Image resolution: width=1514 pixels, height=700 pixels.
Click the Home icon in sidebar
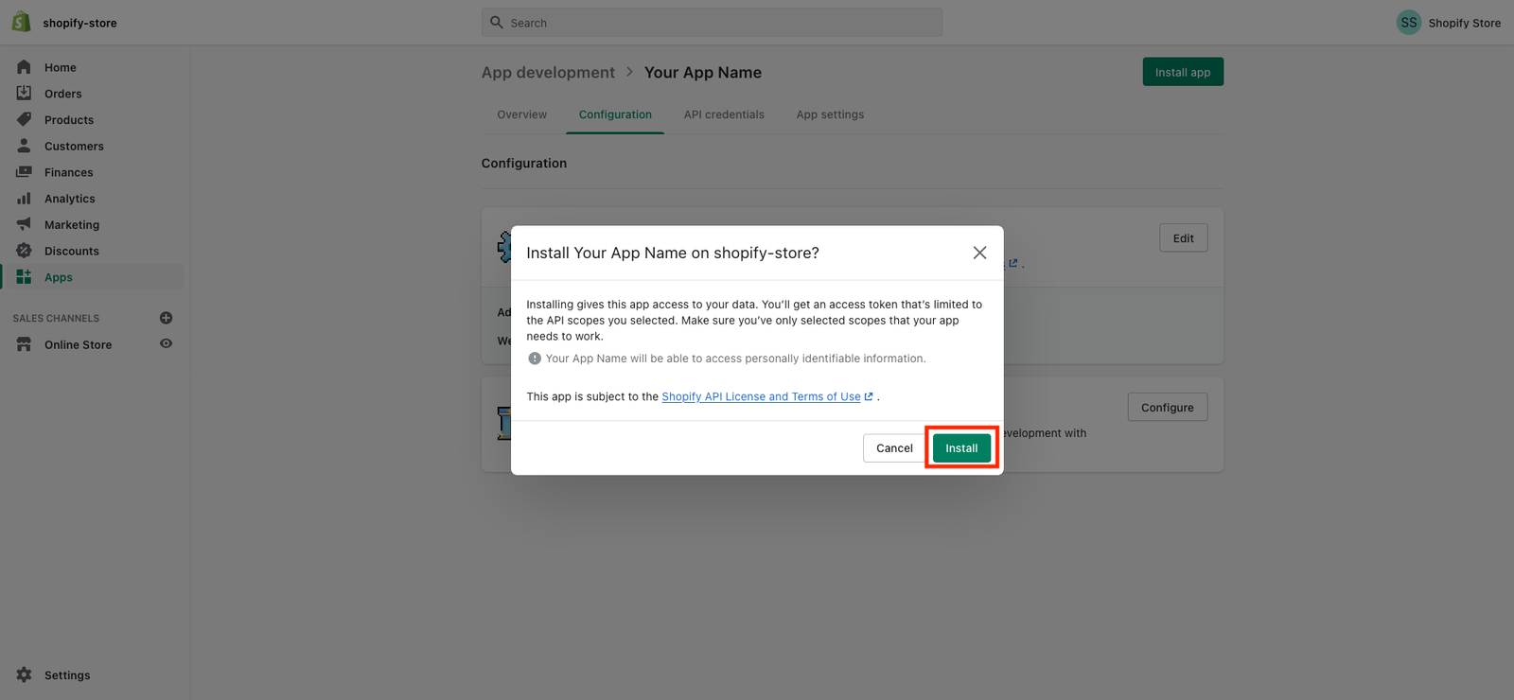[24, 67]
